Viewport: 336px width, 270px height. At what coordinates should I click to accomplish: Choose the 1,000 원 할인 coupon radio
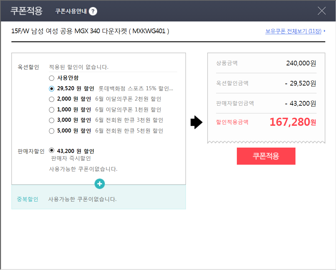52,110
